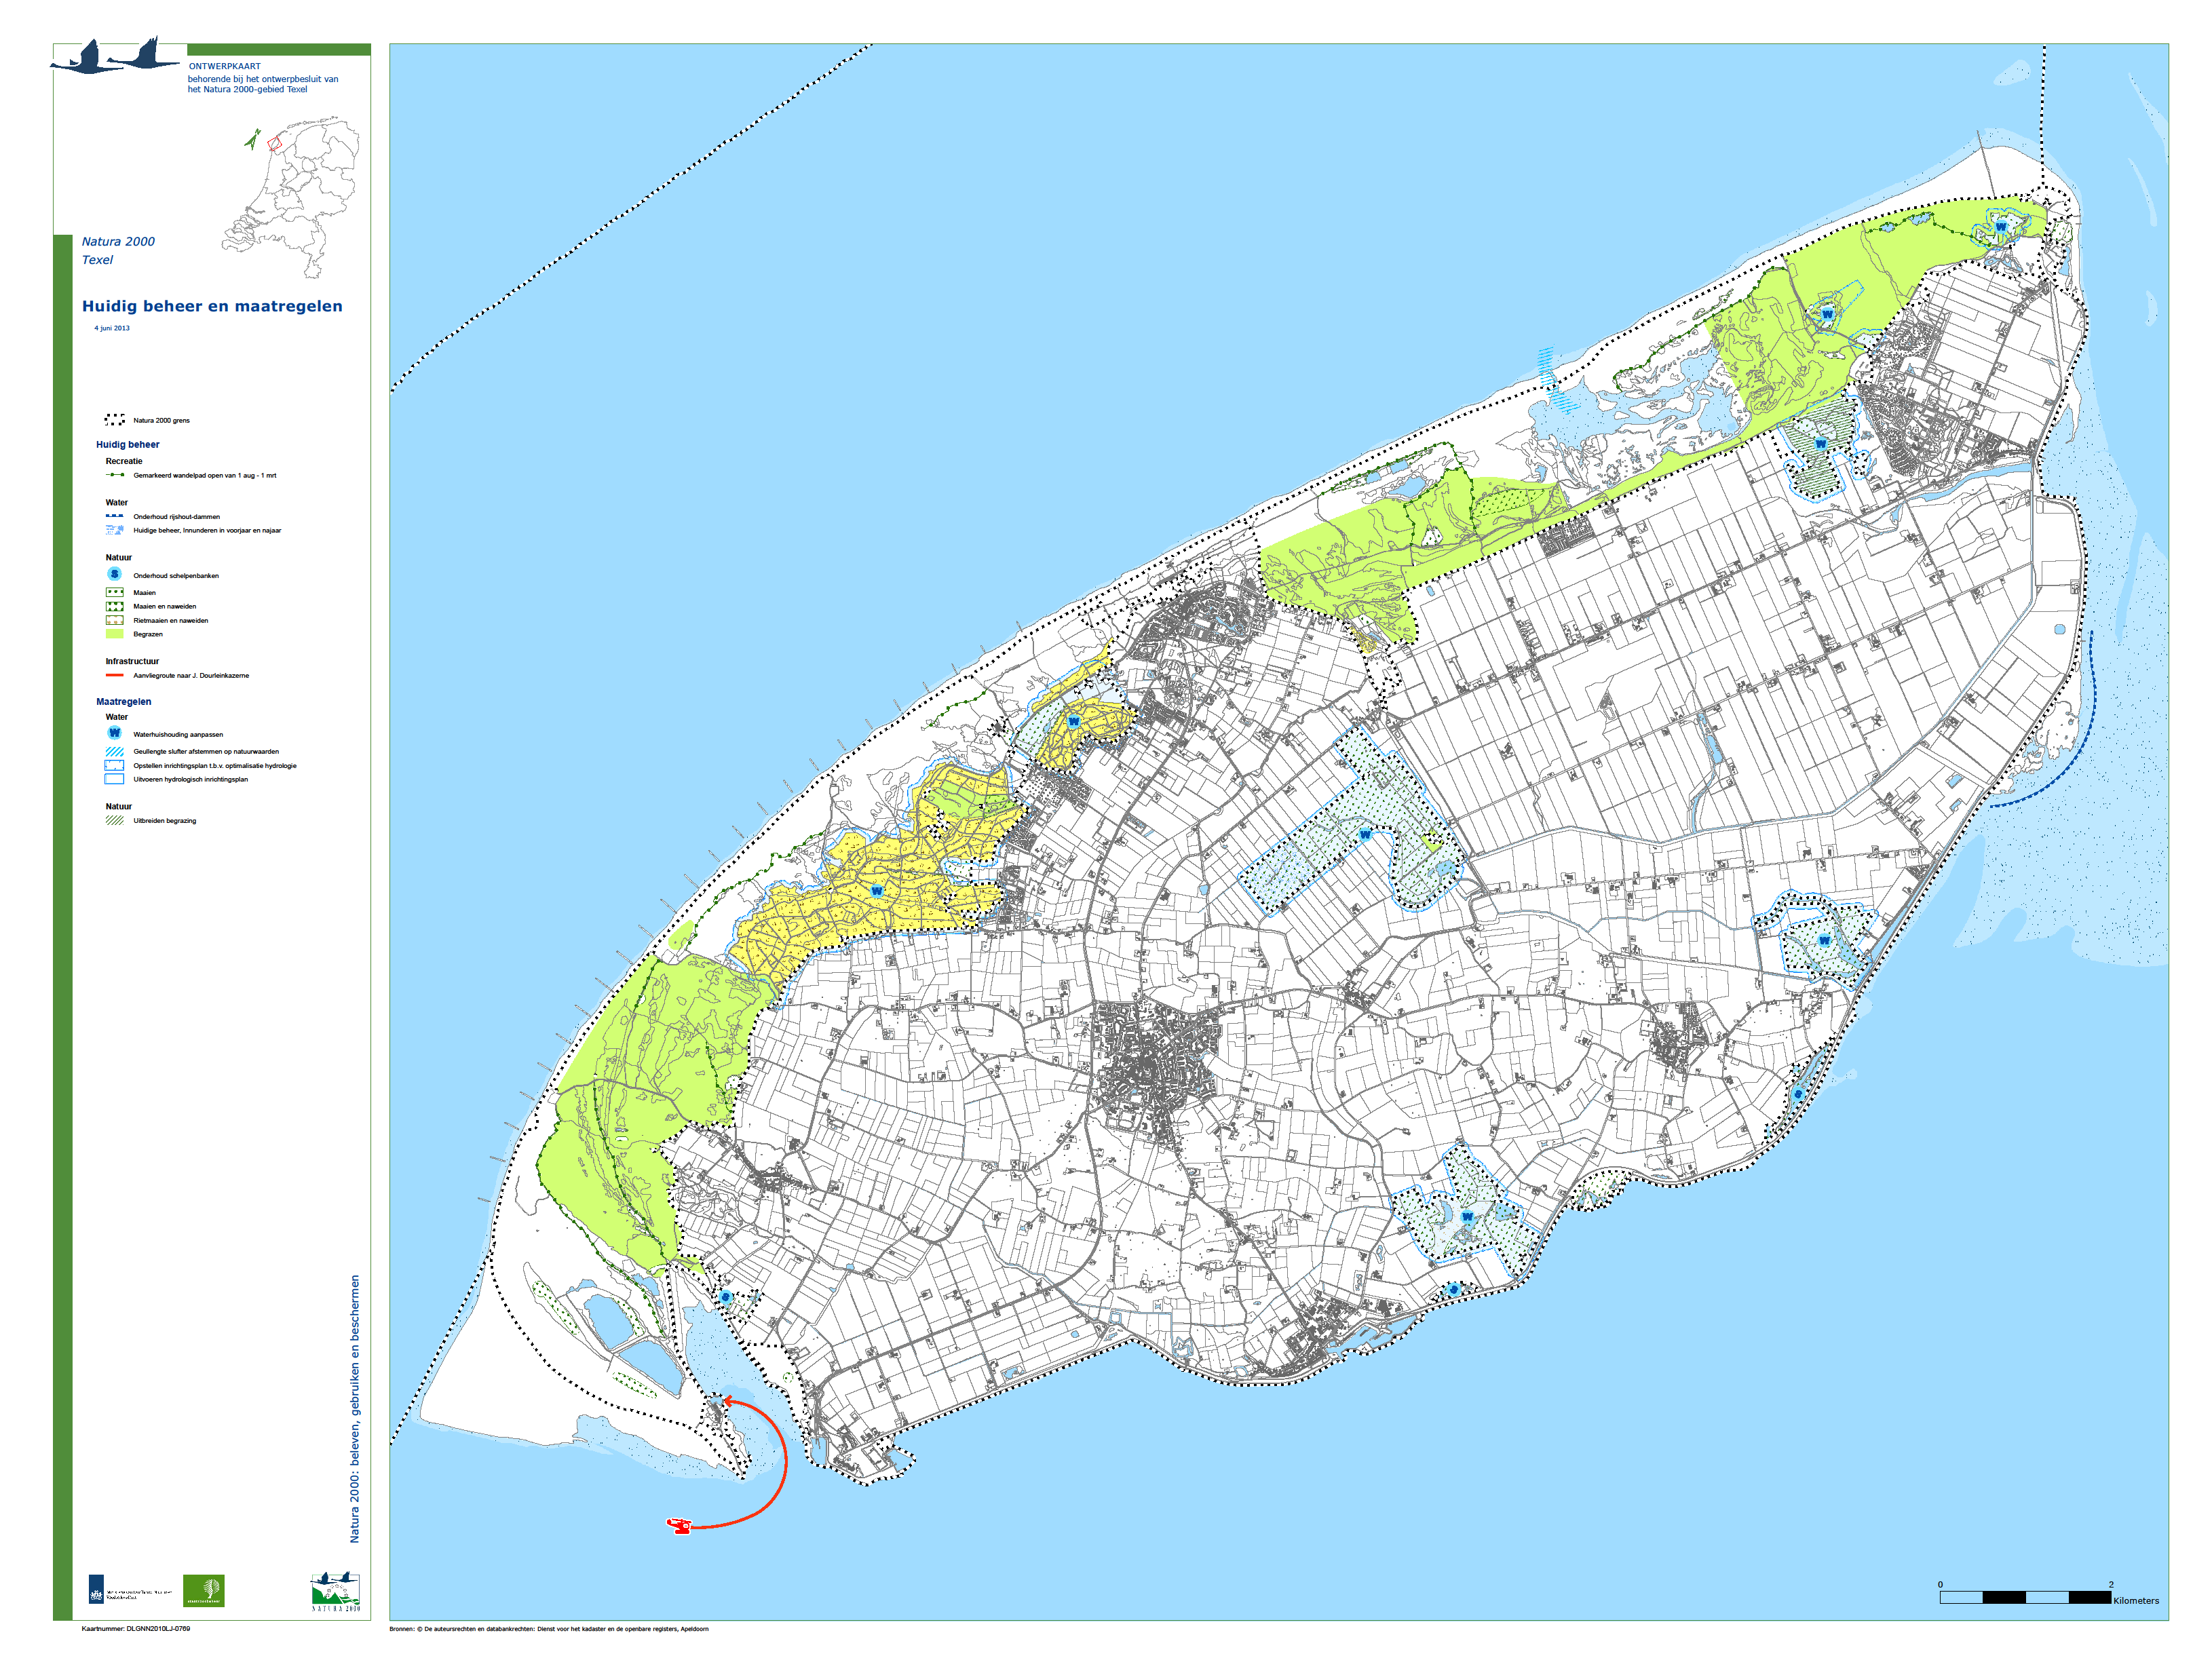The image size is (2212, 1654).
Task: Click the Opstellen inrichtingsplan dashed box legend symbol
Action: (115, 765)
